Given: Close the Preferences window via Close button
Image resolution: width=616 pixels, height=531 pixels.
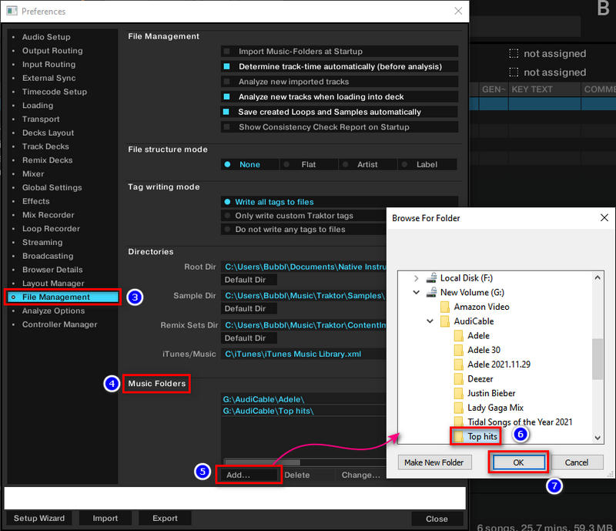Looking at the screenshot, I should tap(437, 519).
